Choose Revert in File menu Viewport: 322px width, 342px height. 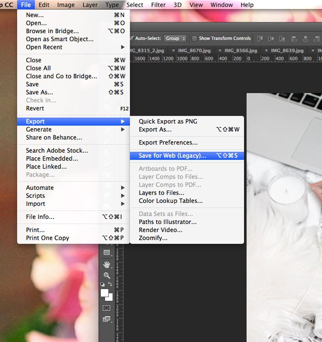pyautogui.click(x=73, y=108)
